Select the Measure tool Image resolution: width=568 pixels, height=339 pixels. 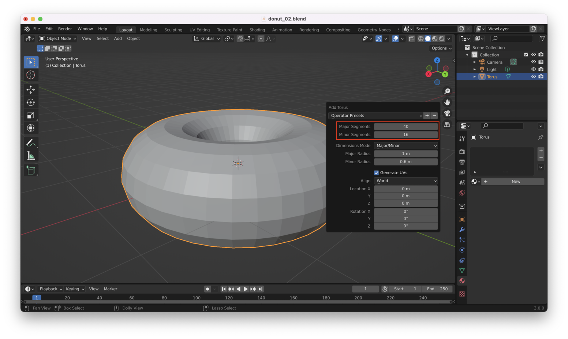pos(31,156)
